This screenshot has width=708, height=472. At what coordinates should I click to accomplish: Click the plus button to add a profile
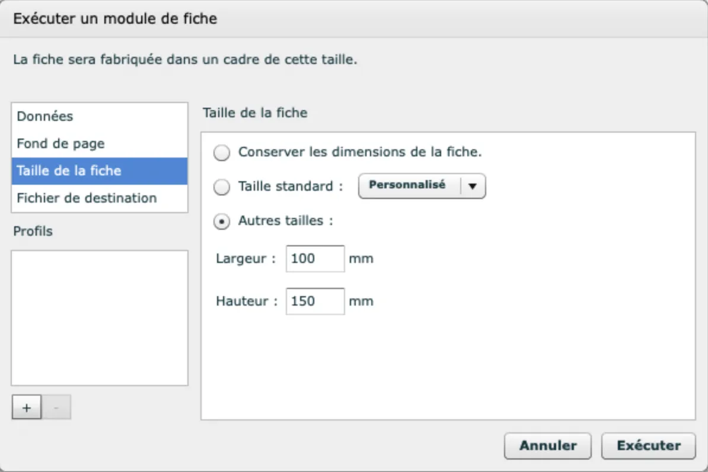26,407
